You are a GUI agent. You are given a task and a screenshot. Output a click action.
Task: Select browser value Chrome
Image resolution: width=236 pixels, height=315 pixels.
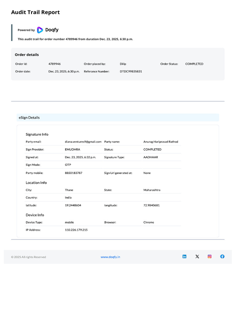click(149, 222)
